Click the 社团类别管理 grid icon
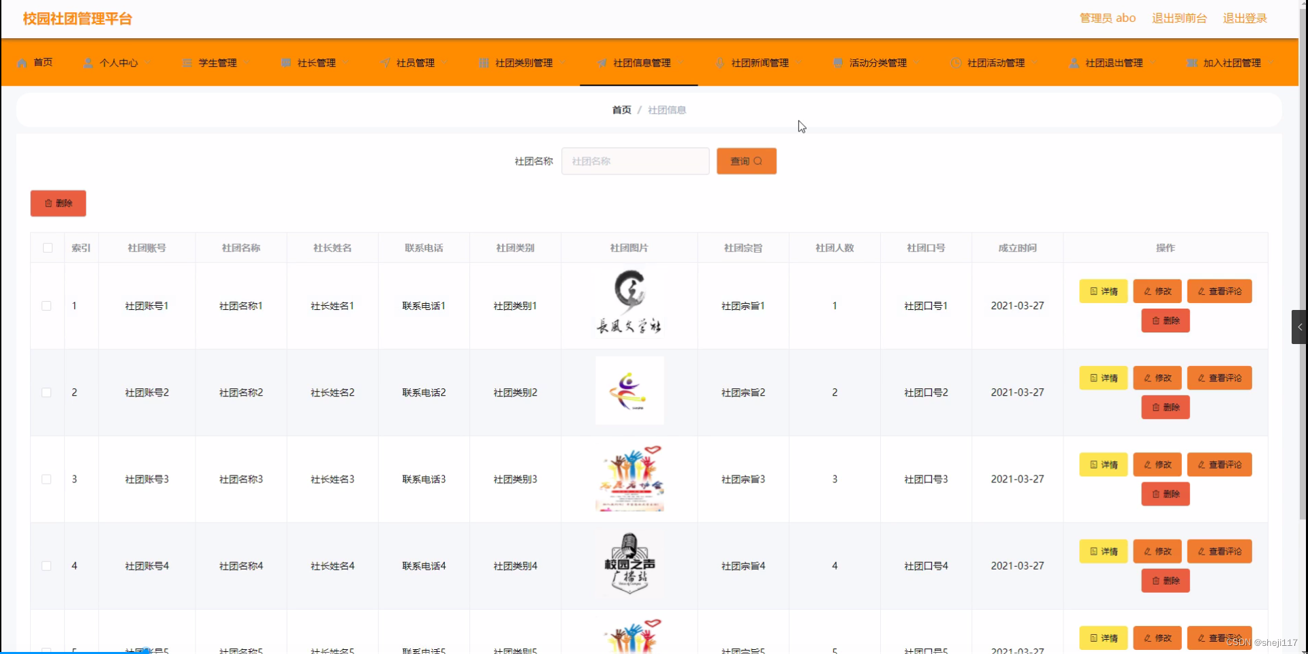Image resolution: width=1308 pixels, height=654 pixels. pos(484,63)
